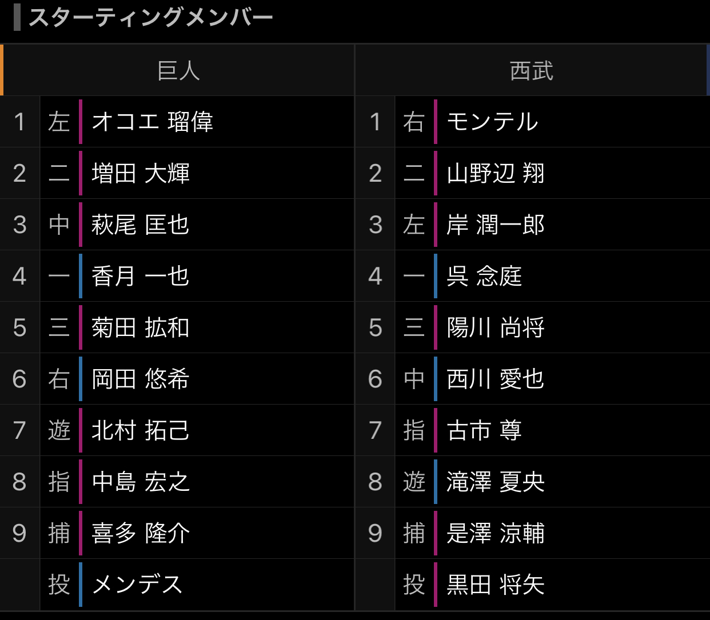The image size is (710, 620).
Task: Open player オコエ 瑠偉
Action: 152,122
